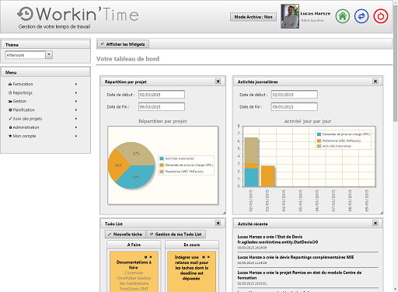
Task: Open the Thème dropdown arrow
Action: point(49,55)
